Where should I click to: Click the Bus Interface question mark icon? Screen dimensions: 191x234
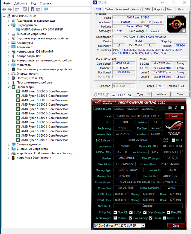[182, 152]
